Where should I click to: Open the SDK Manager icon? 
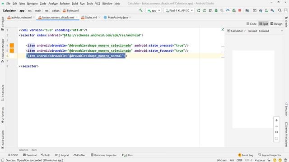click(x=272, y=11)
